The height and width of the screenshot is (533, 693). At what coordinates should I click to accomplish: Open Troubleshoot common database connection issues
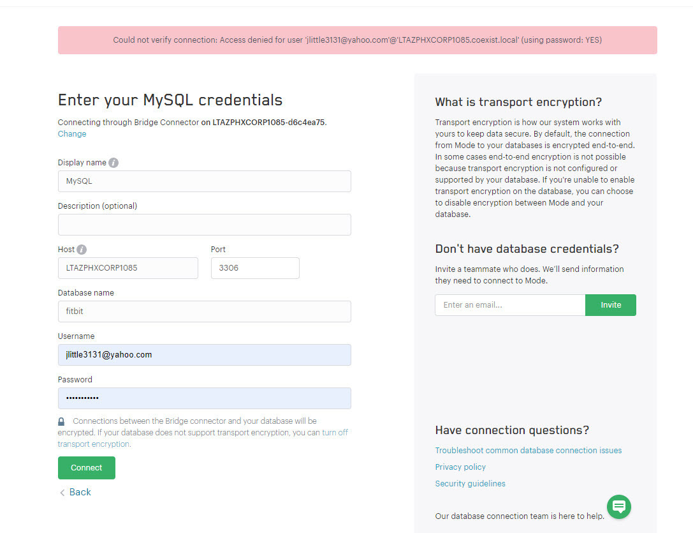click(x=528, y=450)
